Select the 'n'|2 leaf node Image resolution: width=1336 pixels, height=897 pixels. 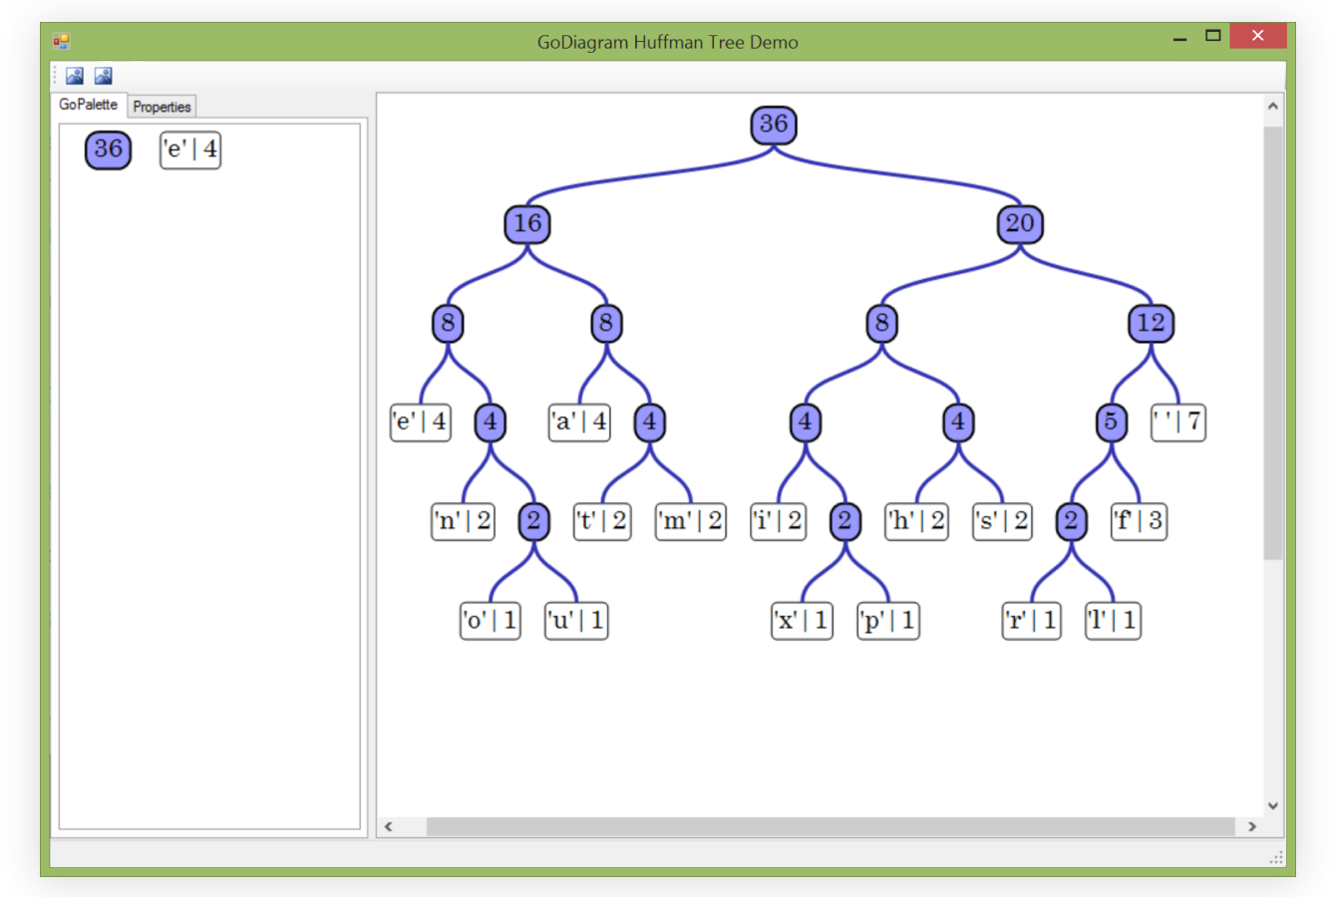click(x=463, y=521)
